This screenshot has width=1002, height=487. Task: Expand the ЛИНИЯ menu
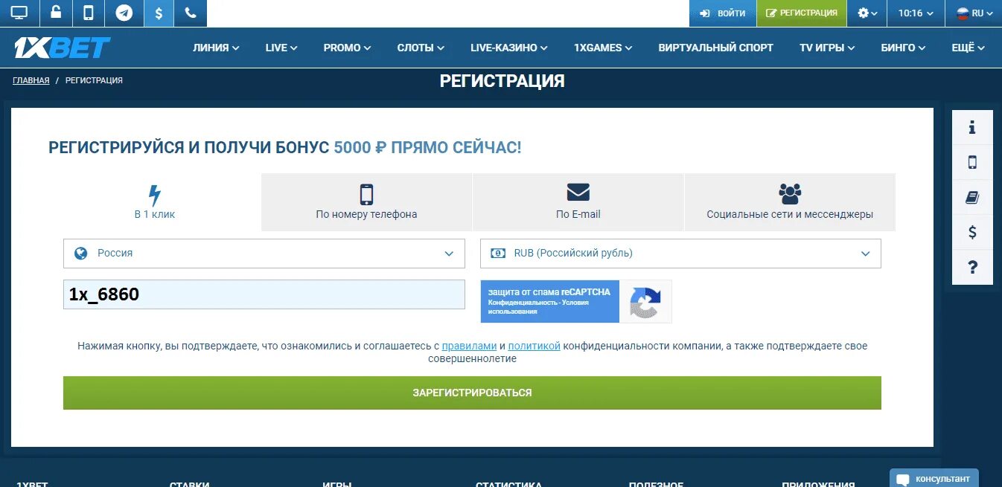tap(216, 48)
